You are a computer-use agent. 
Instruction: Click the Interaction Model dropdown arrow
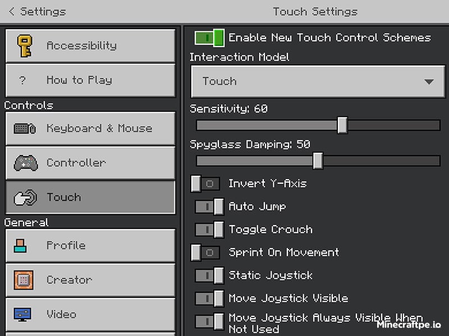[x=429, y=82]
